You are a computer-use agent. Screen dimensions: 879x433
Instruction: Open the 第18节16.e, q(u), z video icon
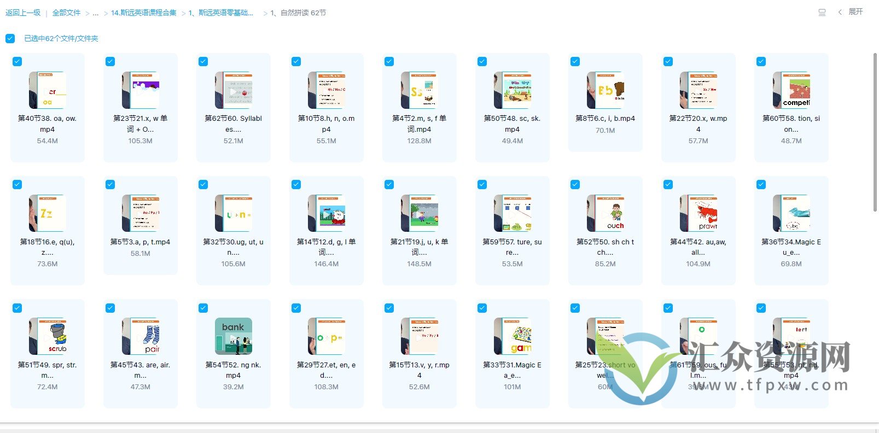(x=48, y=213)
